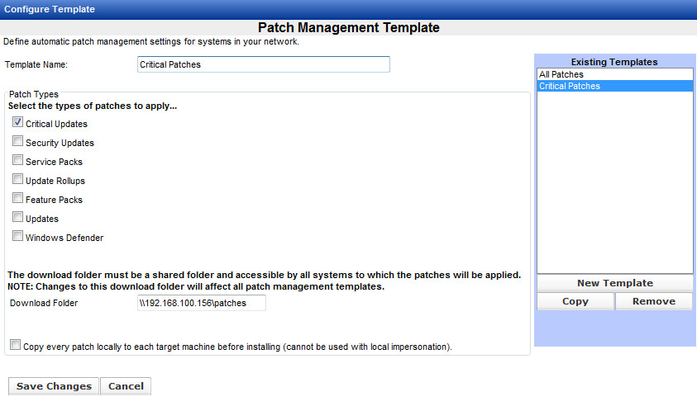Uncheck the Critical Updates checkbox
The width and height of the screenshot is (697, 406).
(17, 123)
